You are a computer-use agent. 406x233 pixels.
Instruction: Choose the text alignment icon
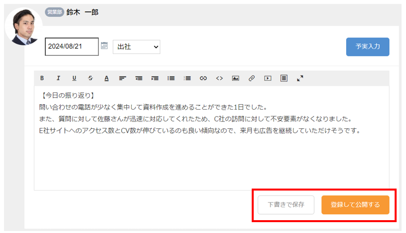click(123, 78)
